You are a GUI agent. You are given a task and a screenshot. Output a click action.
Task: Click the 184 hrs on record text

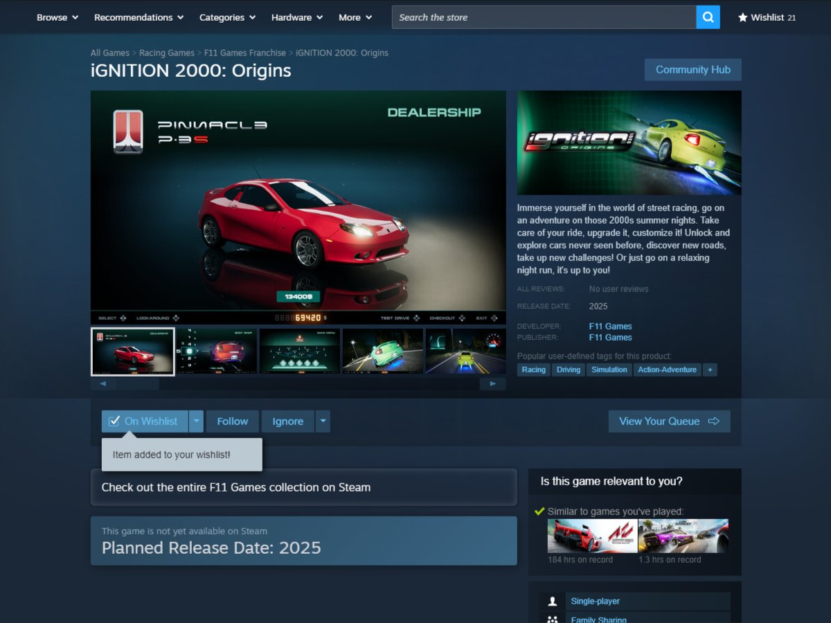tap(580, 559)
